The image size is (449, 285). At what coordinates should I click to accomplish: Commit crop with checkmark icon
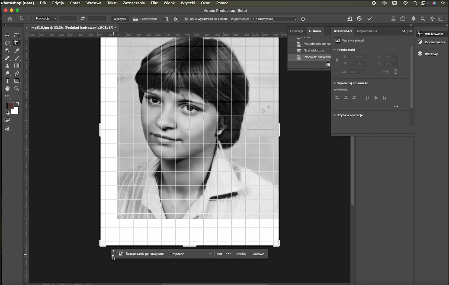point(370,18)
